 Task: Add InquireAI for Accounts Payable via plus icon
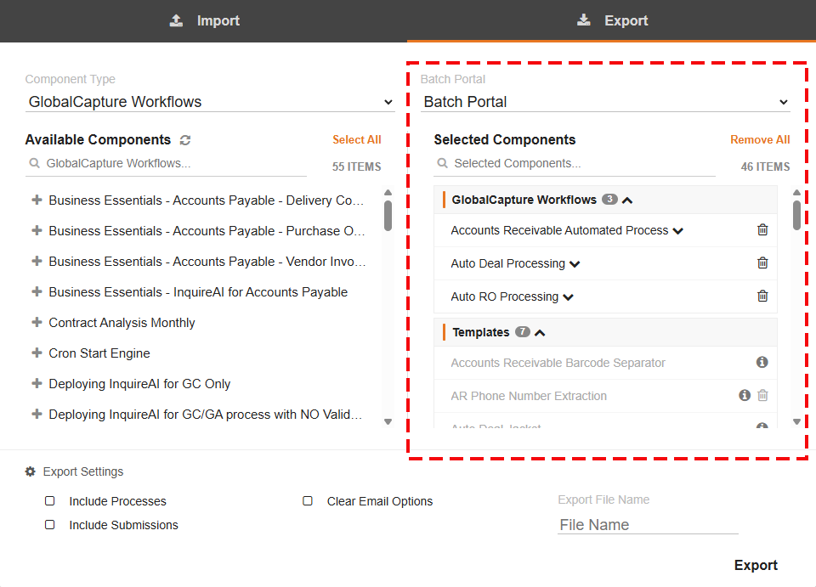tap(37, 291)
